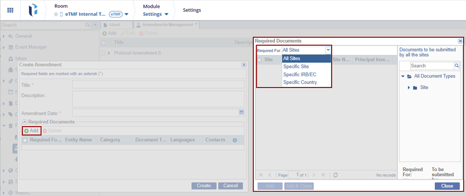Click the search magnifier in document types panel

click(x=457, y=66)
